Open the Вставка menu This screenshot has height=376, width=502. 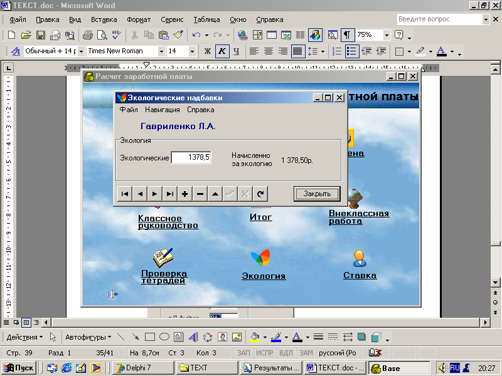point(104,19)
